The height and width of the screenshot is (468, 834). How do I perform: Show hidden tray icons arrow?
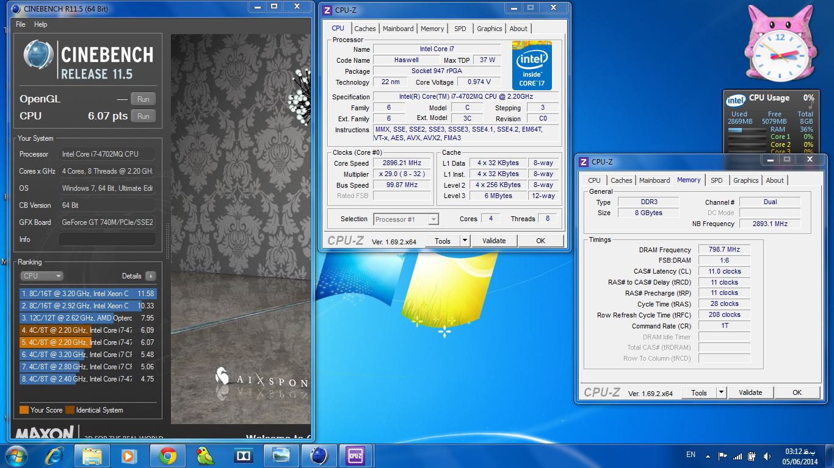[x=709, y=456]
